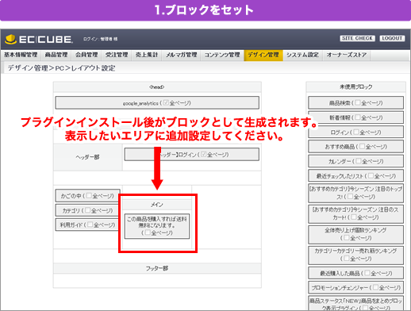Select the おすすめ商品 unused block
Screen dimensions: 411x311
(355, 147)
